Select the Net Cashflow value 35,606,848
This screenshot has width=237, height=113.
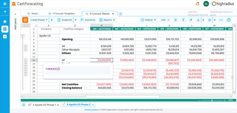pos(192,84)
